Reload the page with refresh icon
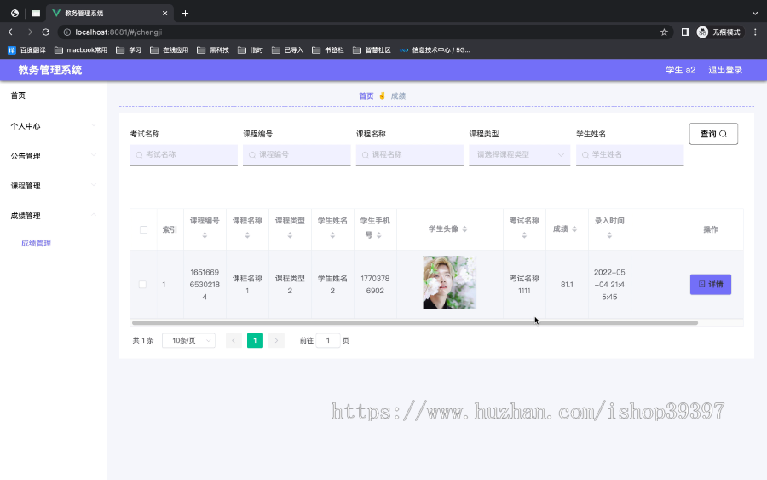The height and width of the screenshot is (480, 767). point(46,32)
